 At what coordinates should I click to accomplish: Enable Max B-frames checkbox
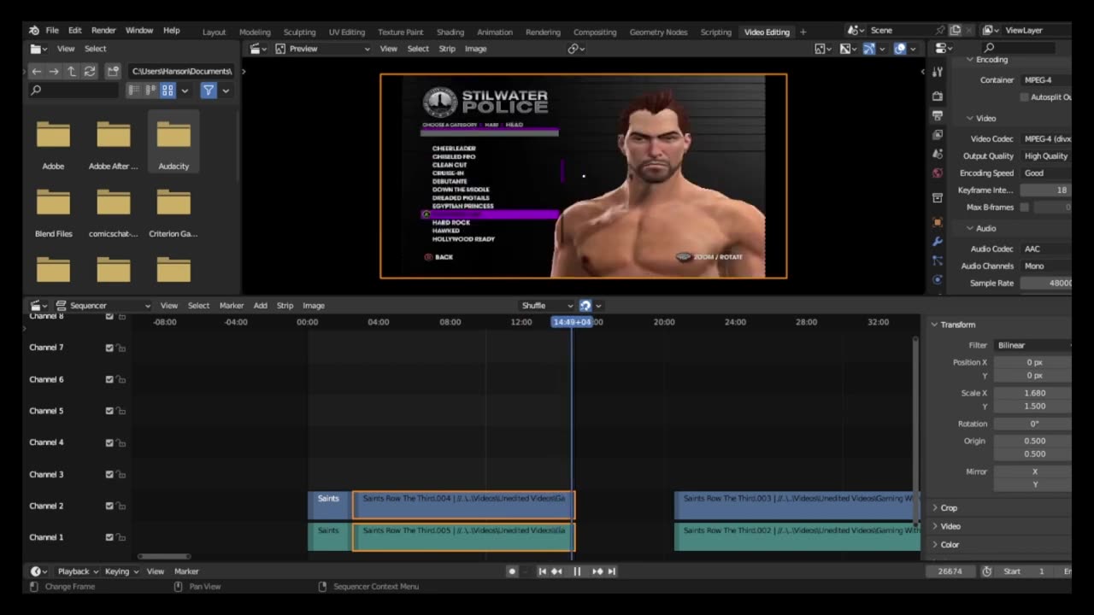[1025, 207]
